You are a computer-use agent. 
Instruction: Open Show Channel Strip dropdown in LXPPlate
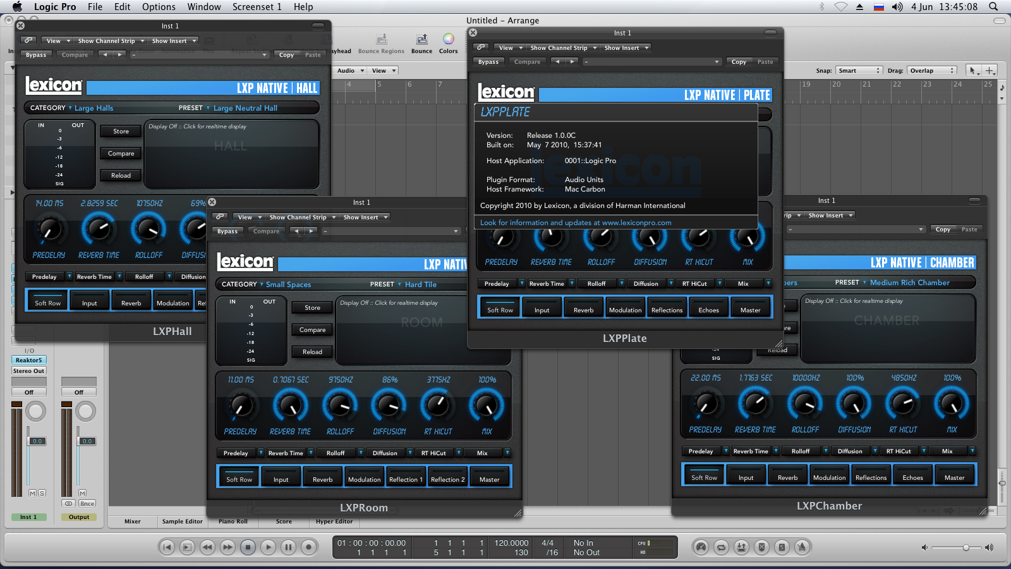(563, 47)
